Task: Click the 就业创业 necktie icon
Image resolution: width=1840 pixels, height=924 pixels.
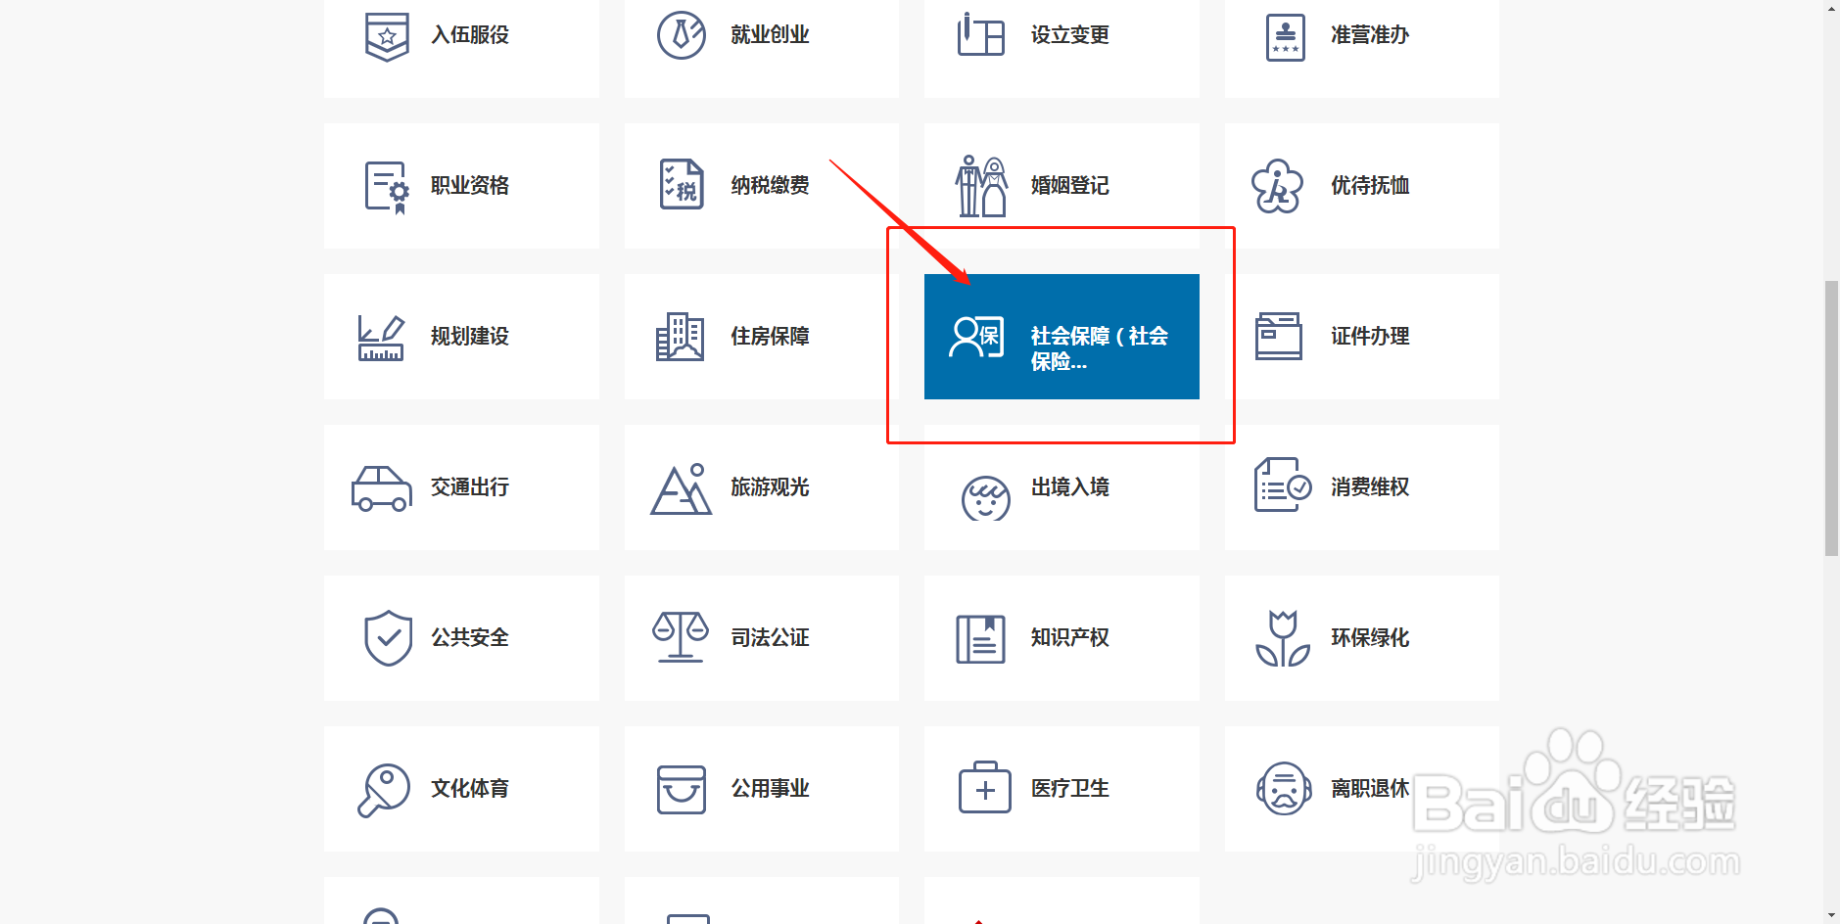Action: pyautogui.click(x=683, y=34)
